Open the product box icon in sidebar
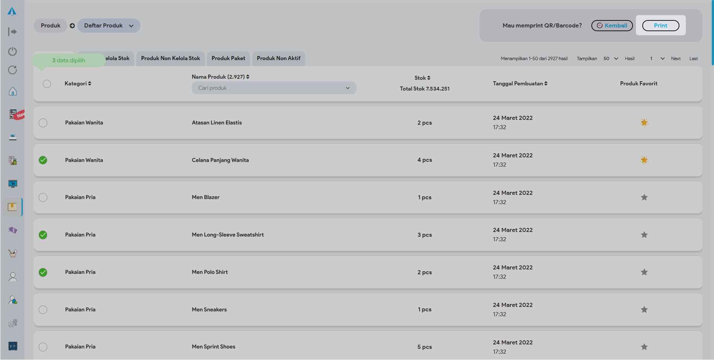This screenshot has height=360, width=714. pos(12,207)
